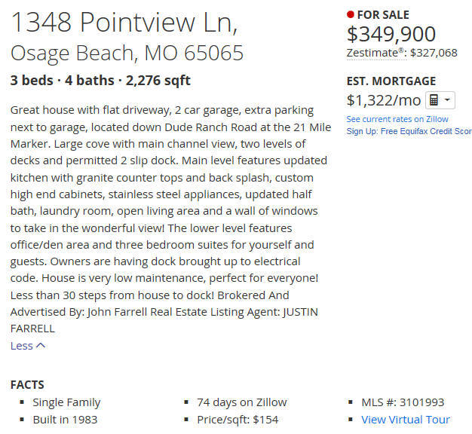Click the Single Family fact item

pos(66,402)
